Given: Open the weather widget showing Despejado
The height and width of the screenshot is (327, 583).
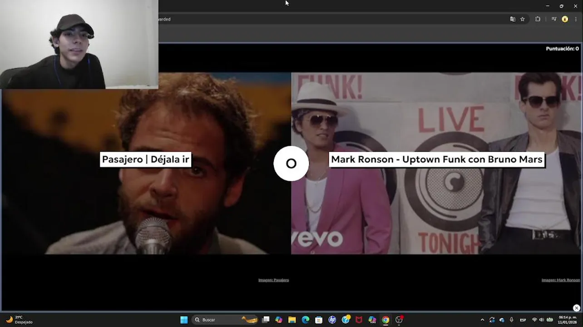Looking at the screenshot, I should (20, 320).
